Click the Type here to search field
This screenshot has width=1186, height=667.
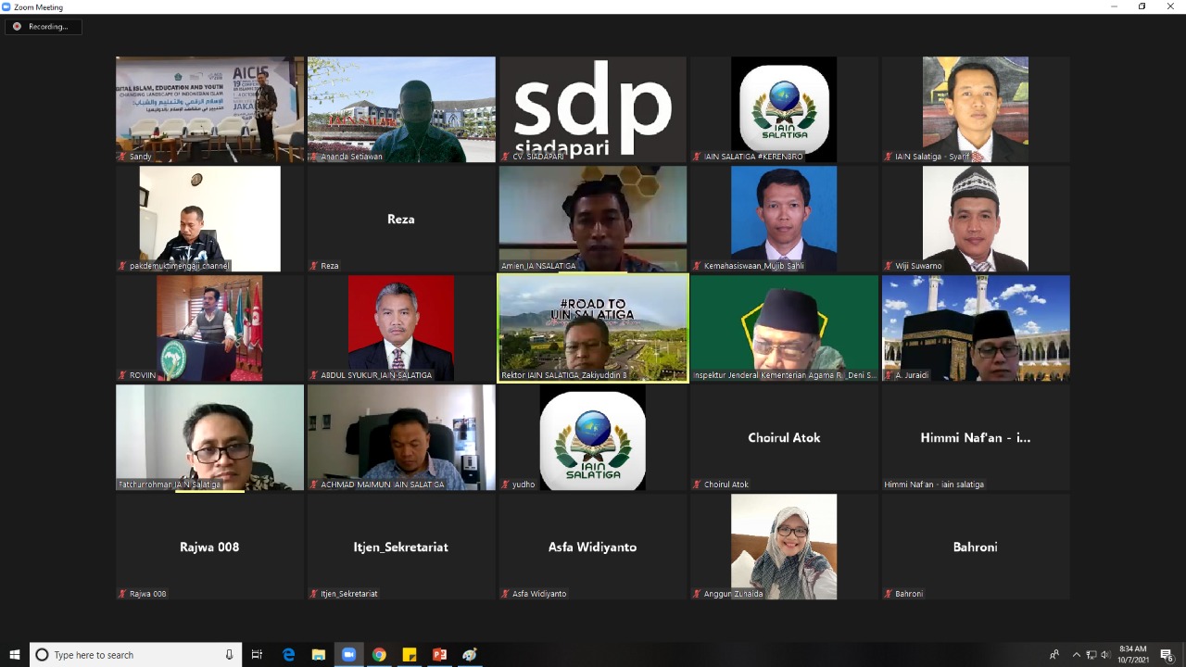[136, 655]
